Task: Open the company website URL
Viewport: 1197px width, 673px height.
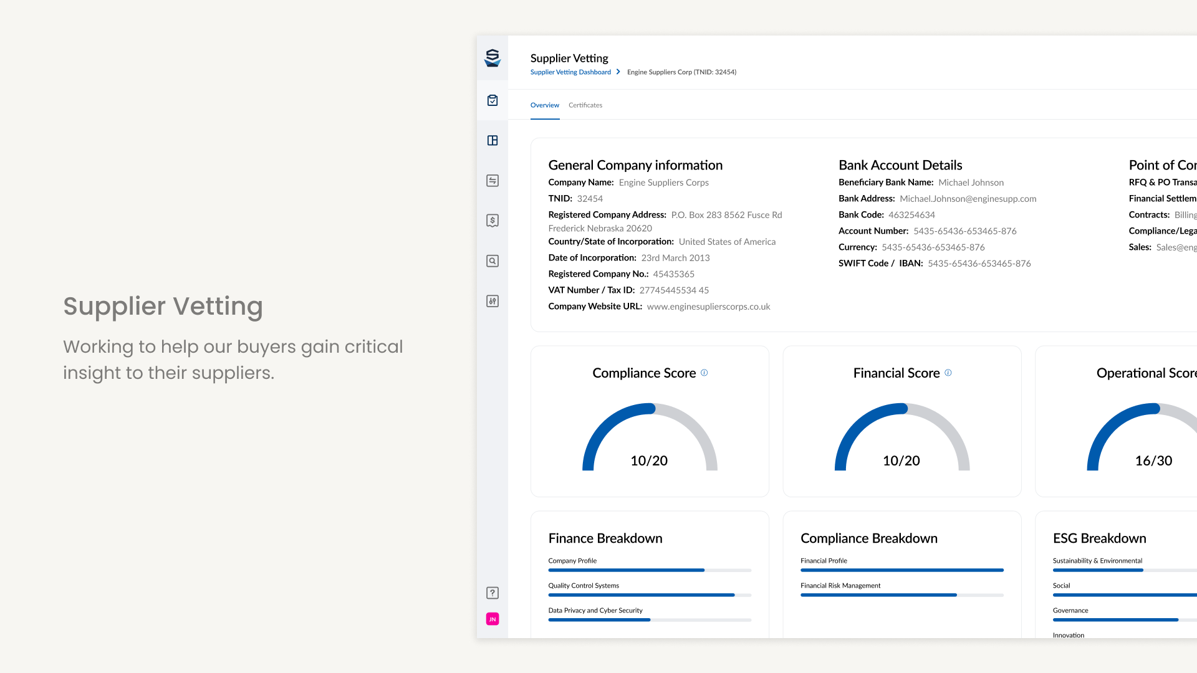Action: coord(708,307)
